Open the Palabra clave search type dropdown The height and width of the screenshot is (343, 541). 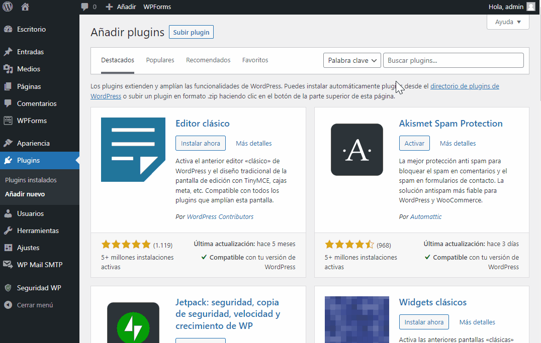click(352, 60)
